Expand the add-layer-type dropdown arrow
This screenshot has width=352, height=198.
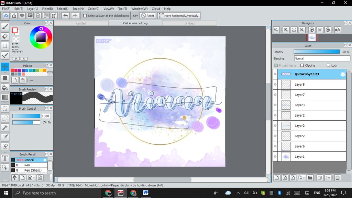pos(304,178)
